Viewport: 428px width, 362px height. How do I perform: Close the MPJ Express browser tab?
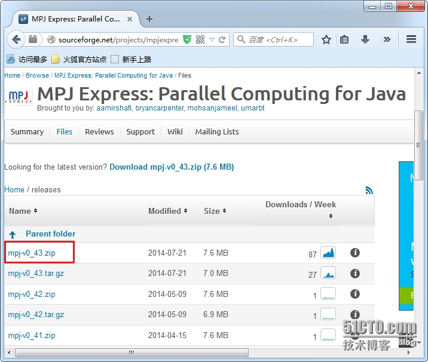[130, 19]
